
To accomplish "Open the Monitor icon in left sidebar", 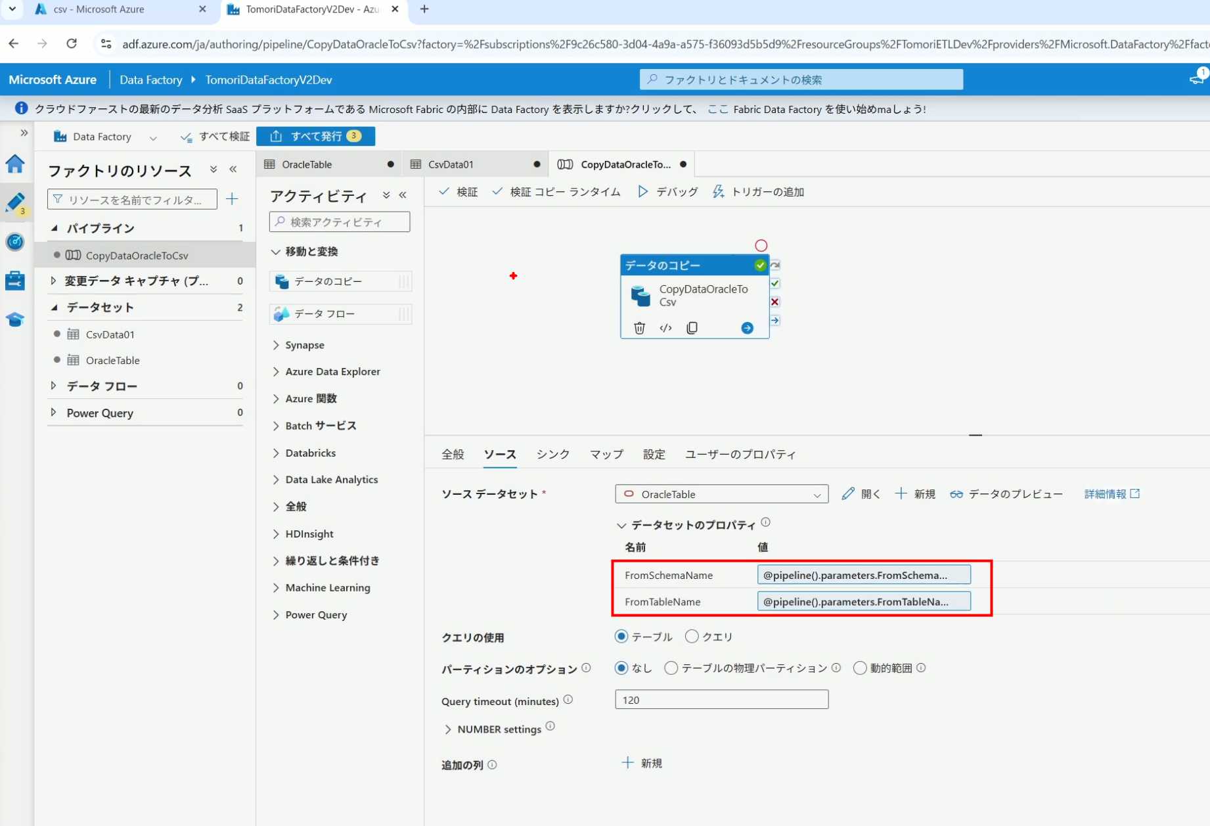I will [x=15, y=242].
